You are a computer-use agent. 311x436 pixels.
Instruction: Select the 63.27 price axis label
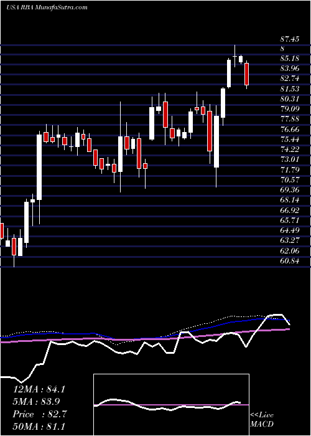(x=290, y=241)
